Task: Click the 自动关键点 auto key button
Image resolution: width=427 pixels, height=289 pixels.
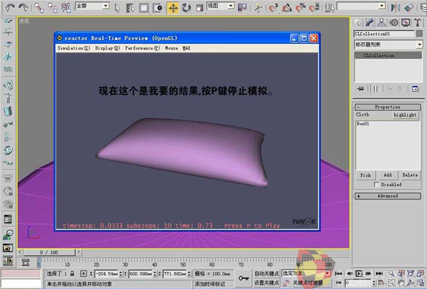Action: (x=266, y=273)
